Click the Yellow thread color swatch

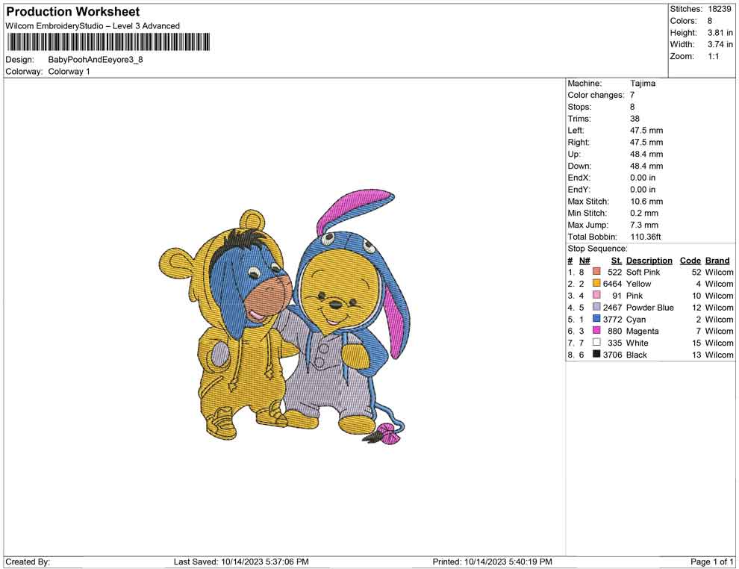(x=596, y=283)
